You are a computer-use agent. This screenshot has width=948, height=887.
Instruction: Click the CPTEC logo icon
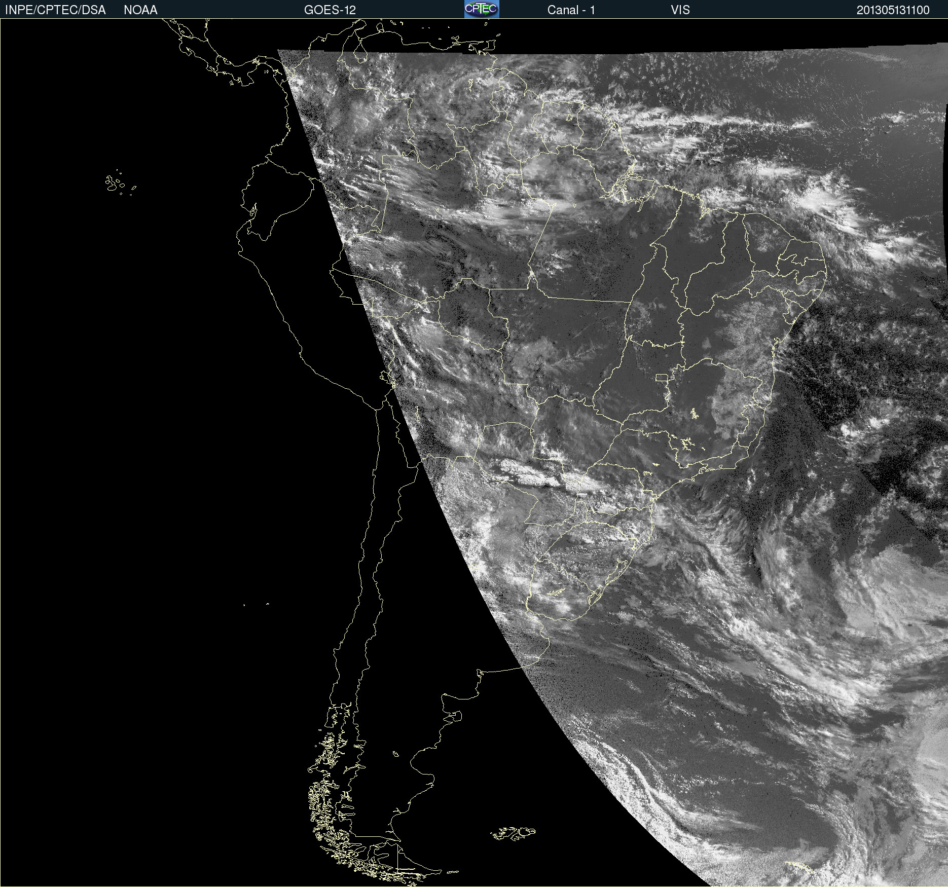482,9
